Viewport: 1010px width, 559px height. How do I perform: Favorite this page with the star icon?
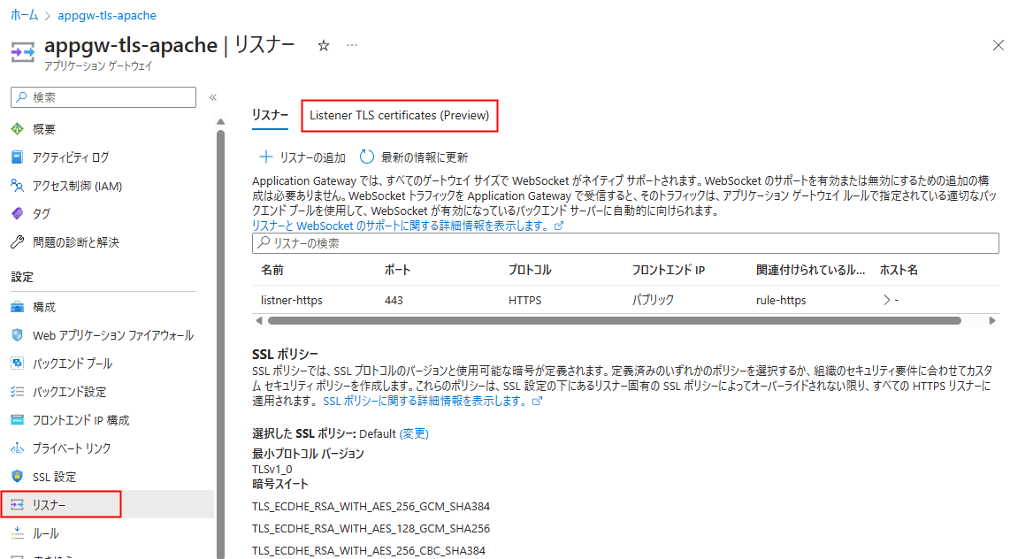click(x=324, y=46)
